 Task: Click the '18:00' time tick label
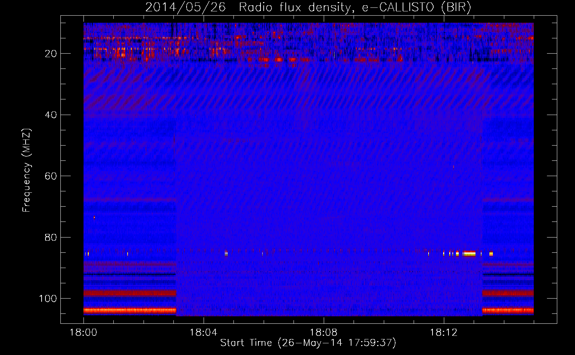(x=84, y=333)
